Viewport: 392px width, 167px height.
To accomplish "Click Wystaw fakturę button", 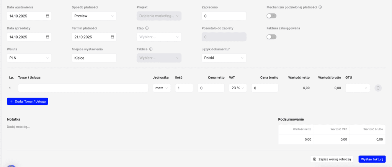I will click(x=372, y=159).
